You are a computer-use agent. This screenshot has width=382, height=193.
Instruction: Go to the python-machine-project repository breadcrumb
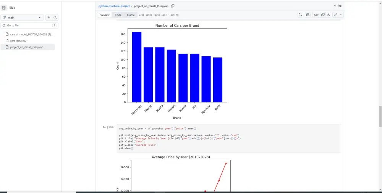click(114, 6)
